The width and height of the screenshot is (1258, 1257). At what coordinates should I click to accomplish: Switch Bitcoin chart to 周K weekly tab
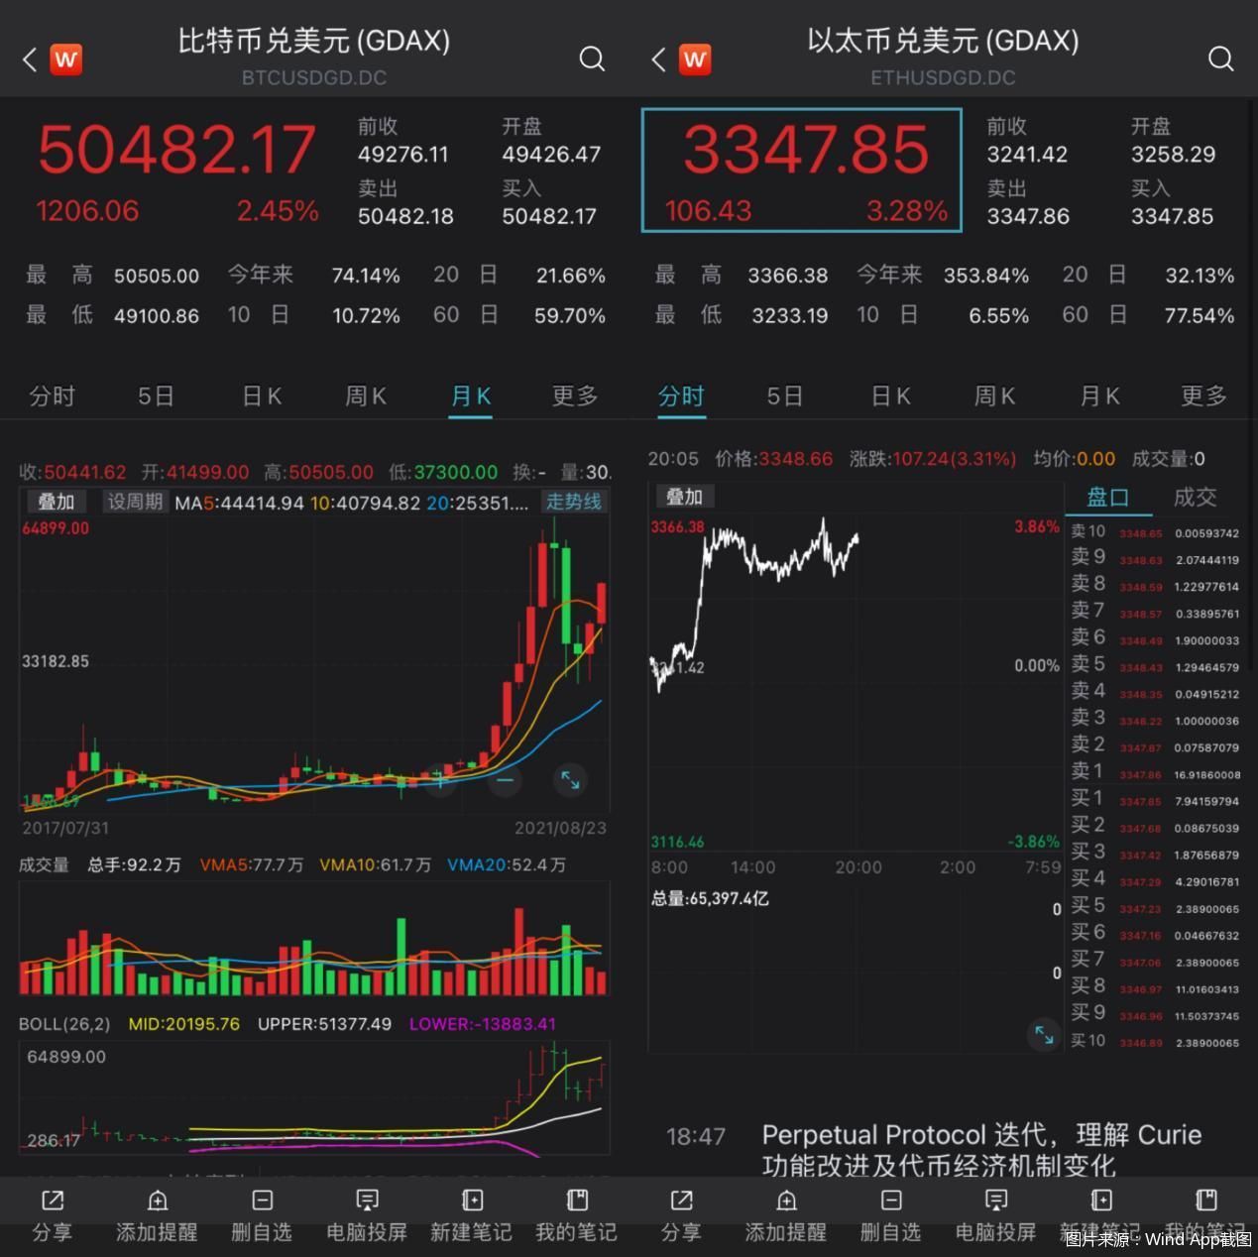[x=364, y=396]
